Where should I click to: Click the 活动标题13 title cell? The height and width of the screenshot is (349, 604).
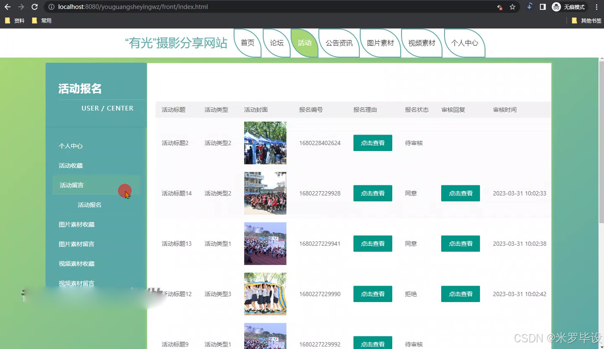[177, 244]
